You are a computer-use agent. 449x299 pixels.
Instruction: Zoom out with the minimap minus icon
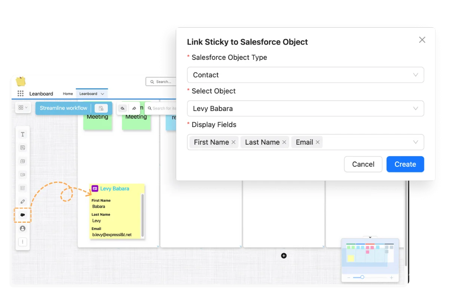(349, 277)
